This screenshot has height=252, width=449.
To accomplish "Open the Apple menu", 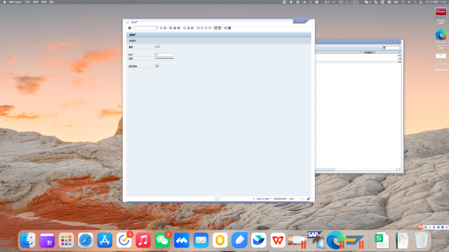I will (x=4, y=2).
